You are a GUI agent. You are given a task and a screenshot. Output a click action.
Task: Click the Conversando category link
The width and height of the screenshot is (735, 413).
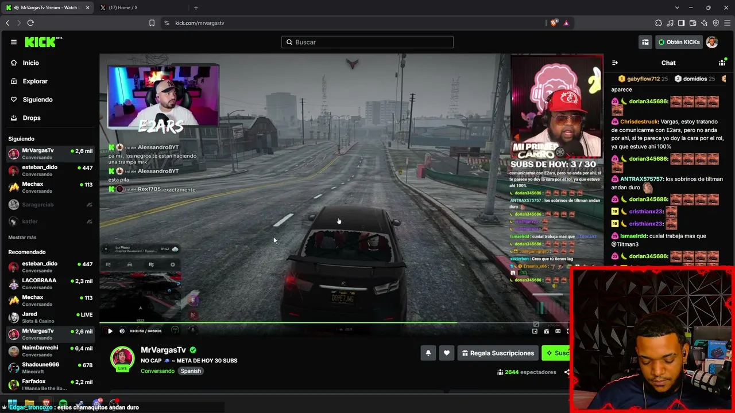(x=157, y=371)
